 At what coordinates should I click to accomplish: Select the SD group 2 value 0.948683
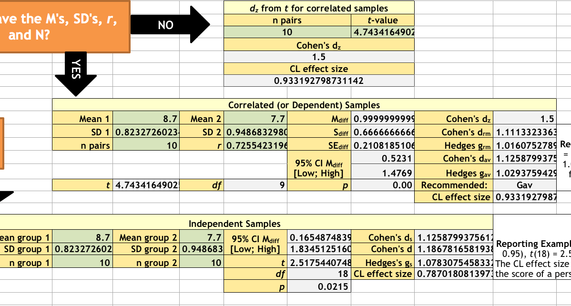pyautogui.click(x=202, y=250)
